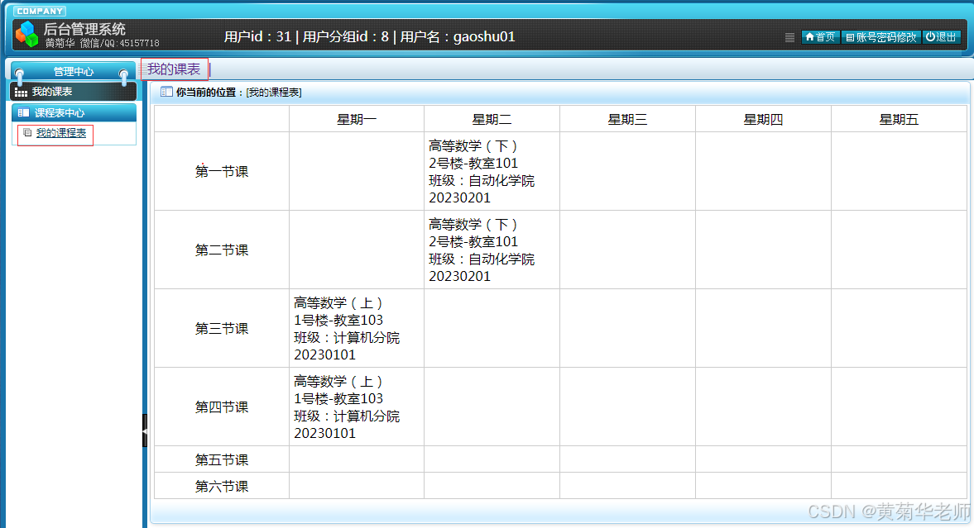Screen dimensions: 974x528
Task: Click the 星期四 column header
Action: [x=764, y=119]
